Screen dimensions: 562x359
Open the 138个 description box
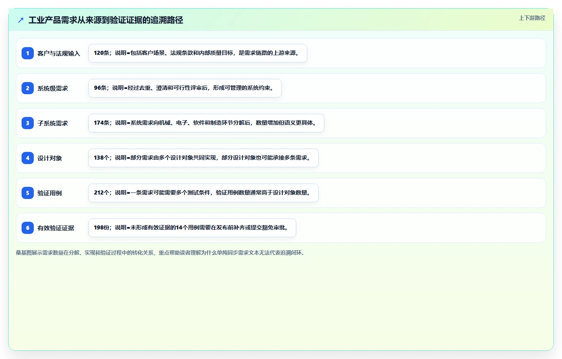tap(203, 158)
